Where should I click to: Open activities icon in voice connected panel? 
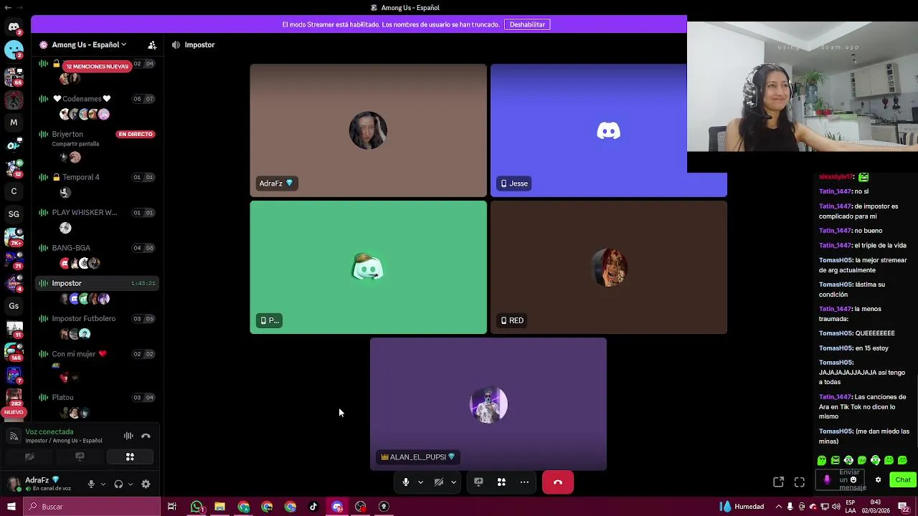130,457
